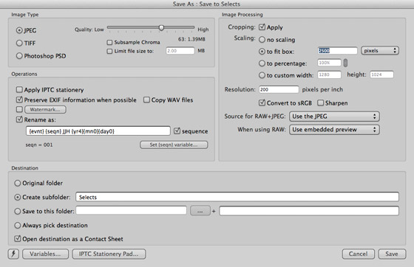Click the custom width 1280 field
The height and width of the screenshot is (267, 414).
tap(329, 74)
